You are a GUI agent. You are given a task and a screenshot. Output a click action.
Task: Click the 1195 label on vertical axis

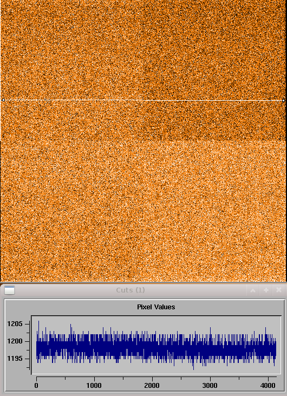click(15, 359)
